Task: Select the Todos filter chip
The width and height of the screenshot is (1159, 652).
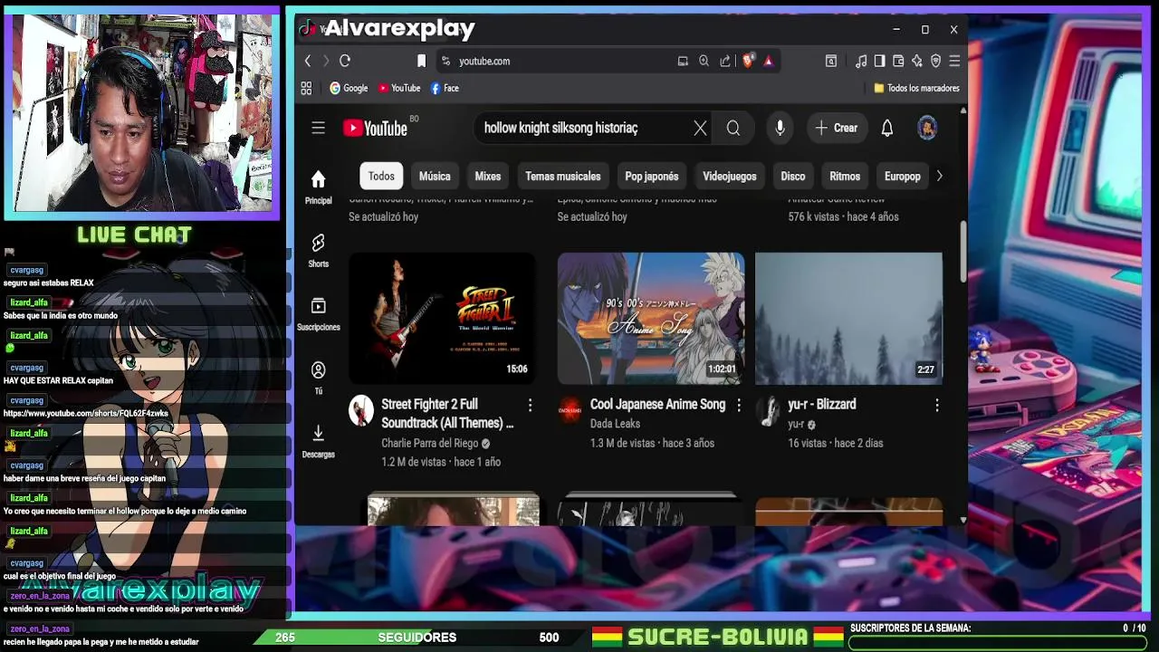Action: coord(381,176)
